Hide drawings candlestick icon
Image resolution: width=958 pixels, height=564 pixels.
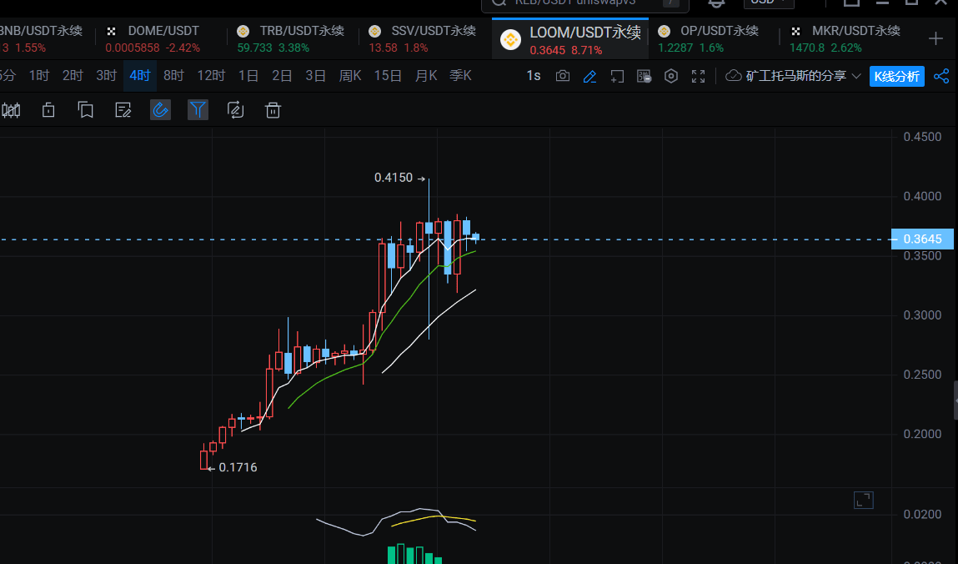(11, 111)
